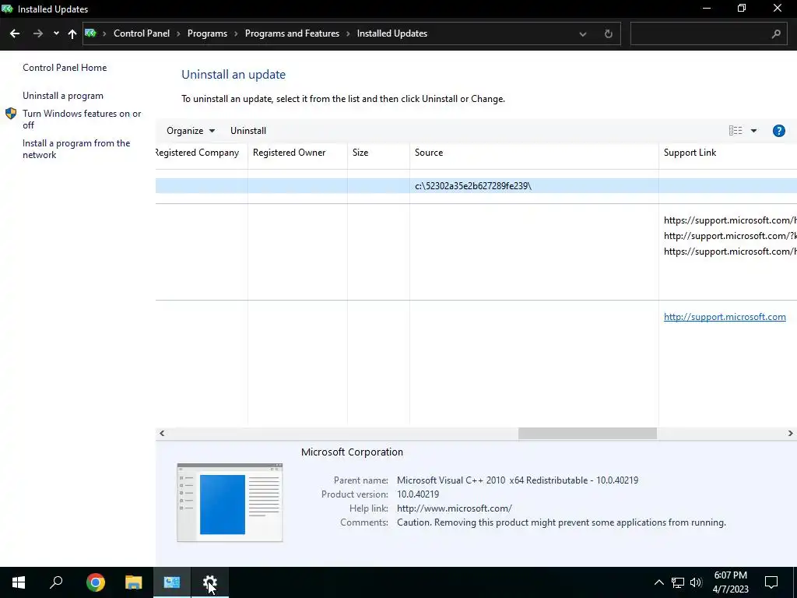This screenshot has width=797, height=598.
Task: Click the magnifier search icon
Action: 776,34
